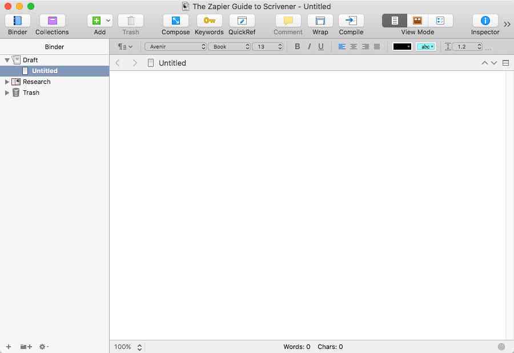Image resolution: width=514 pixels, height=353 pixels.
Task: Toggle bold text formatting
Action: pos(296,46)
